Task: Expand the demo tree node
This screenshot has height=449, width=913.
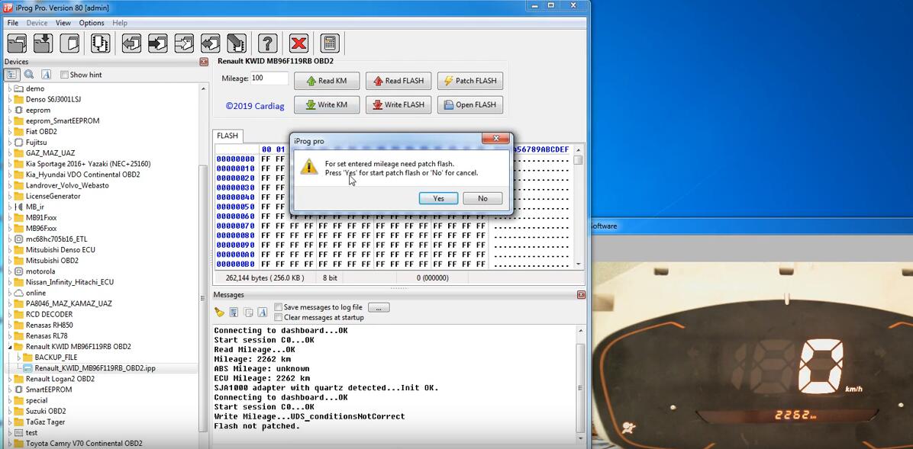Action: [9, 88]
